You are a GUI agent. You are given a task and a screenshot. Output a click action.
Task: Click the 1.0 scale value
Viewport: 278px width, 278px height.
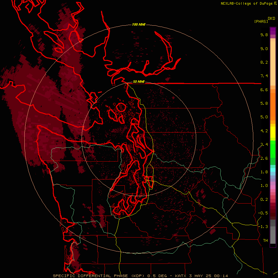coord(264,186)
